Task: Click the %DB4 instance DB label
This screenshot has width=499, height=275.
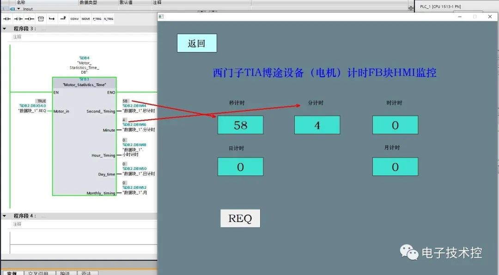Action: [x=85, y=58]
